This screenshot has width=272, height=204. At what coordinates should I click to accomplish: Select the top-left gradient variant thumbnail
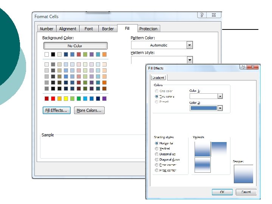tap(202, 149)
